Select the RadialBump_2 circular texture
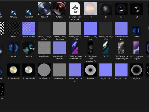Image resolution: width=149 pixels, height=112 pixels. tap(44, 70)
